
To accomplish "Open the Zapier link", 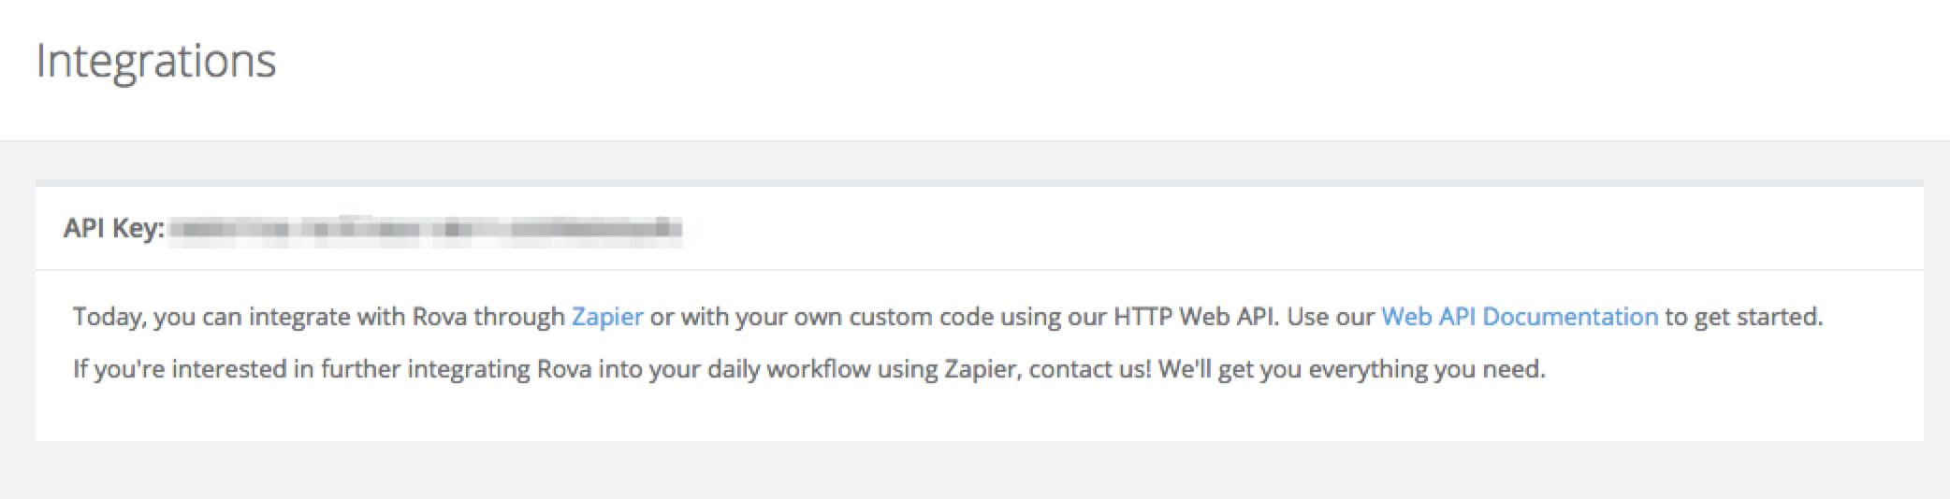I will 607,317.
